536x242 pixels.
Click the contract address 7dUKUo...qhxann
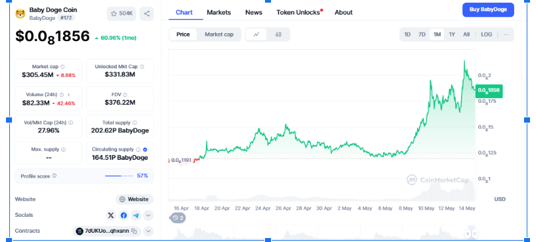click(107, 231)
